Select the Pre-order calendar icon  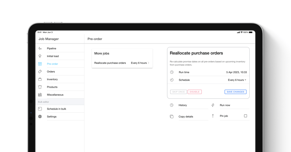point(40,64)
